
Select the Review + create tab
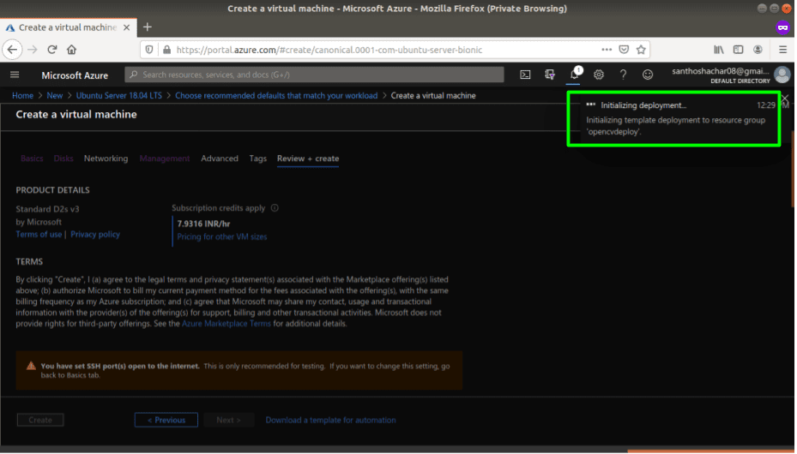point(308,158)
